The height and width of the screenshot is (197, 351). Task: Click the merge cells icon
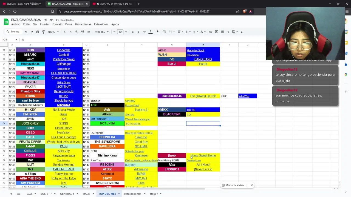170,32
